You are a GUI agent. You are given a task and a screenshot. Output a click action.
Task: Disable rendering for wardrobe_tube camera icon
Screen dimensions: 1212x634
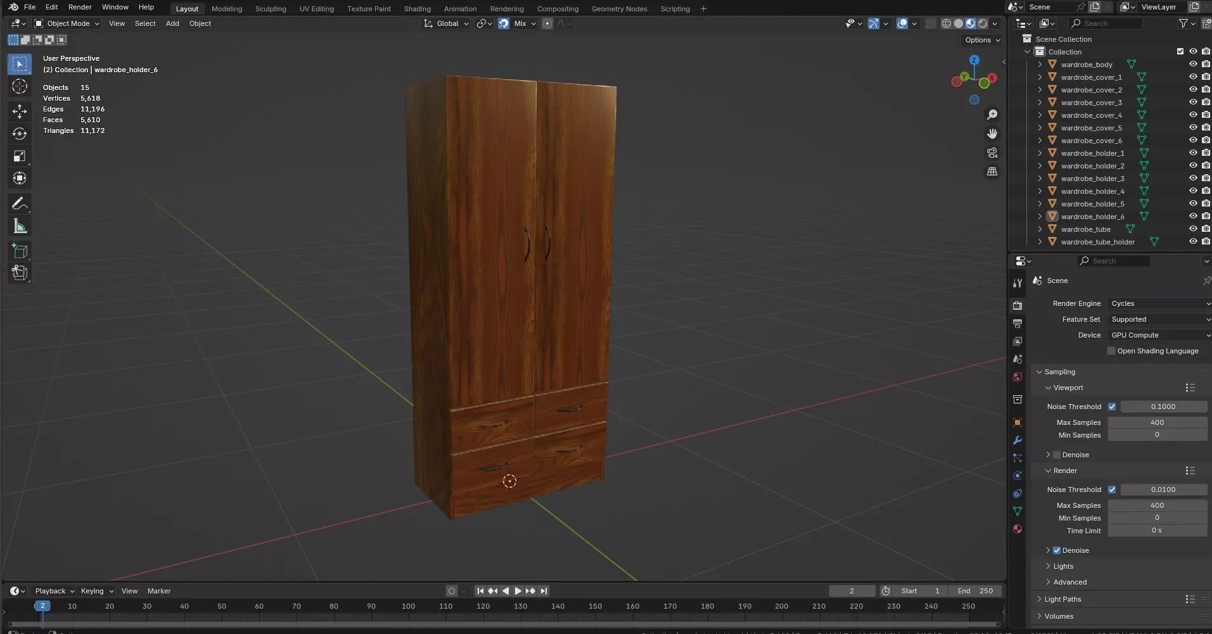tap(1206, 229)
